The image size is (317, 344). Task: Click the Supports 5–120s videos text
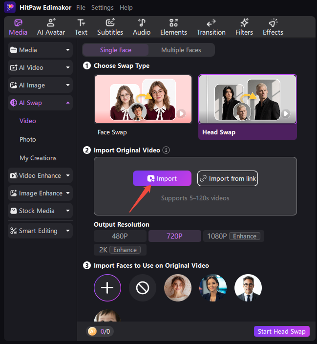pos(195,198)
